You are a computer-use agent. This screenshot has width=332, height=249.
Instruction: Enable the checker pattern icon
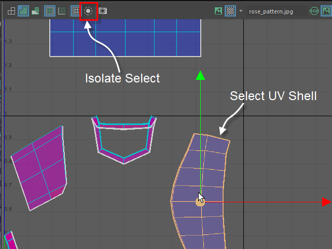[x=230, y=11]
